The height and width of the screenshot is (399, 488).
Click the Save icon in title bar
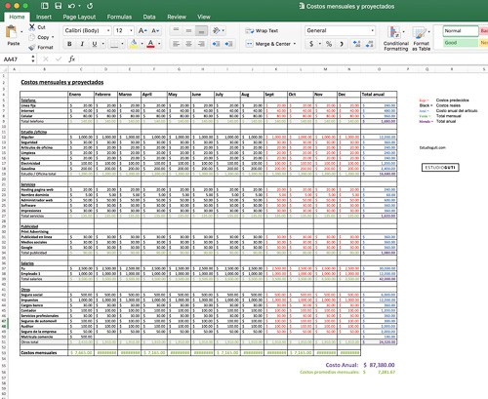click(58, 6)
